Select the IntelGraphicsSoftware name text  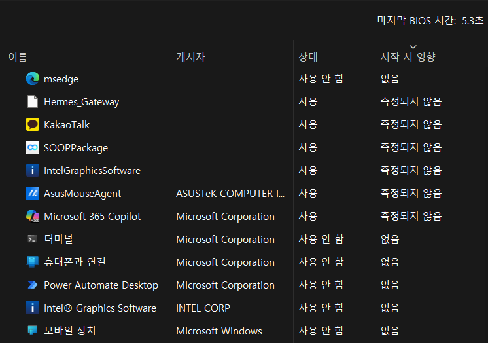tap(92, 171)
